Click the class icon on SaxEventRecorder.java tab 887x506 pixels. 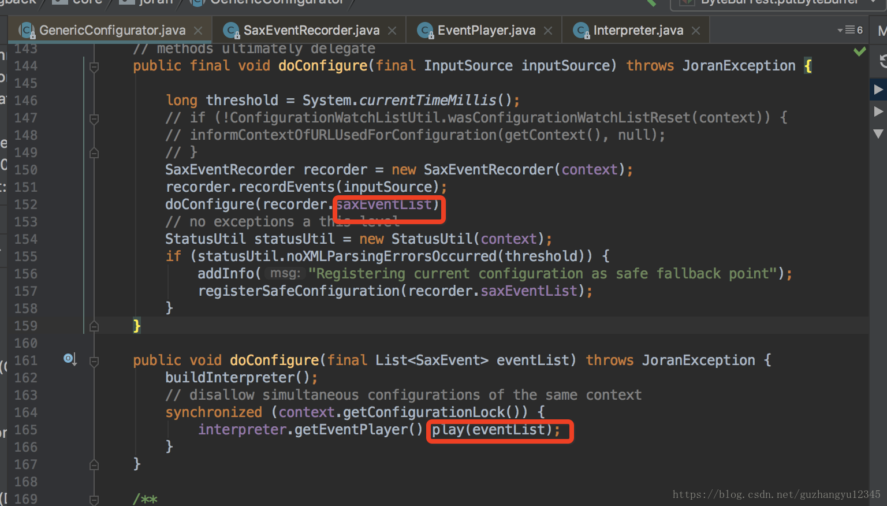pyautogui.click(x=232, y=30)
